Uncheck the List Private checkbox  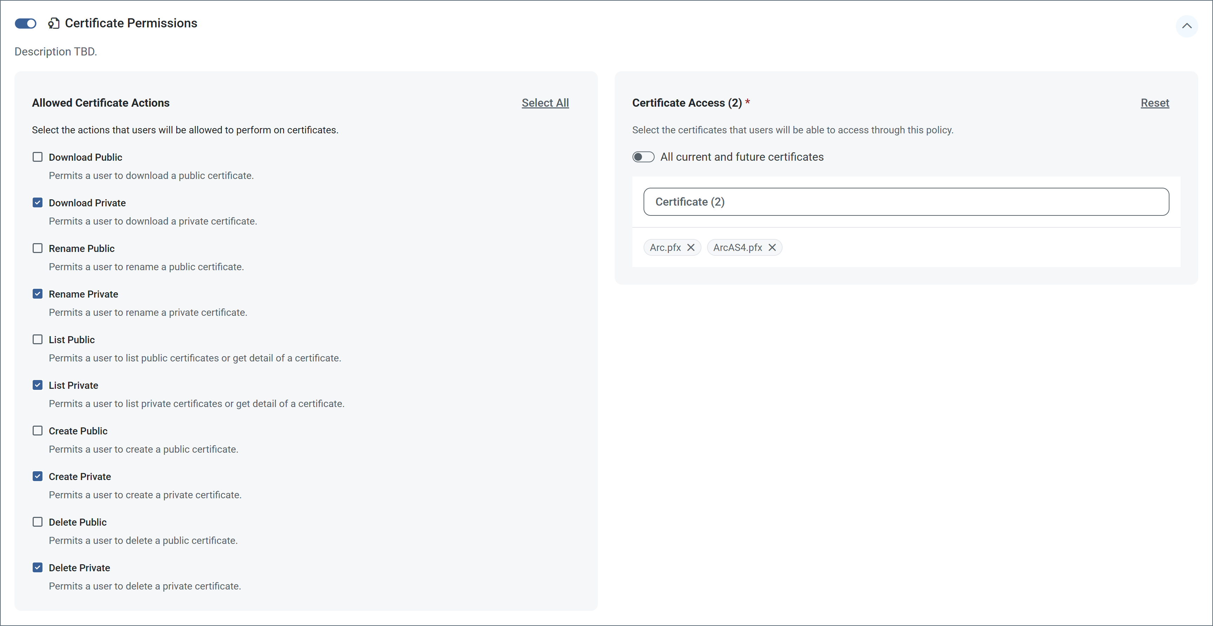pos(38,385)
